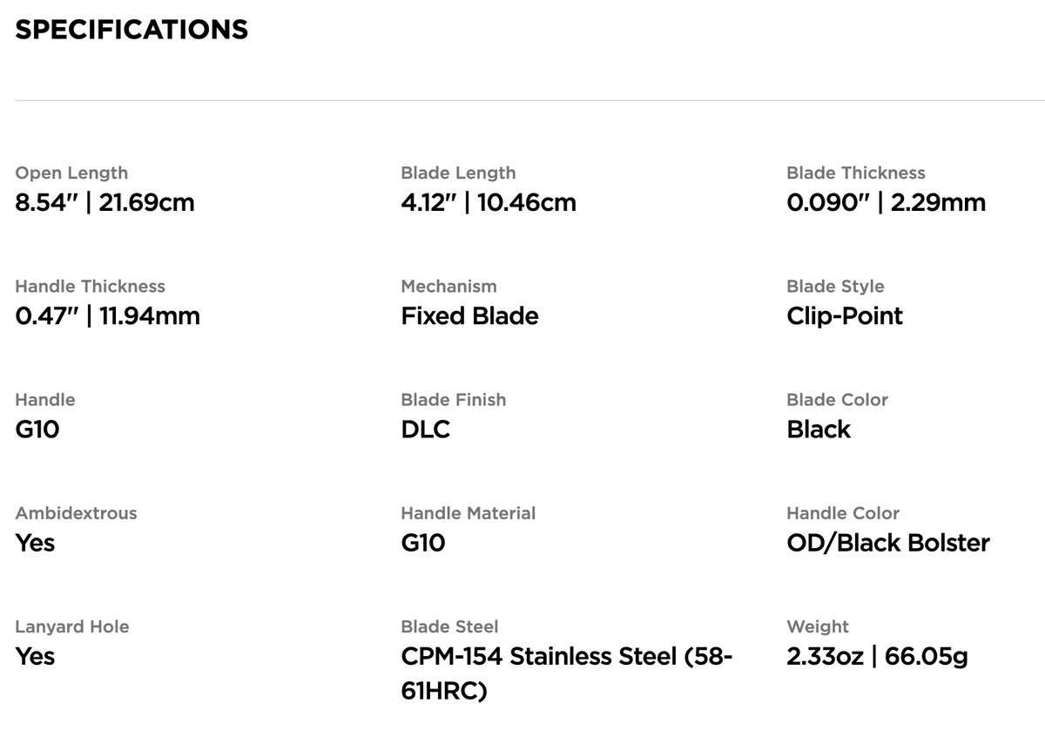1045x751 pixels.
Task: Click the SPECIFICATIONS heading
Action: click(131, 30)
